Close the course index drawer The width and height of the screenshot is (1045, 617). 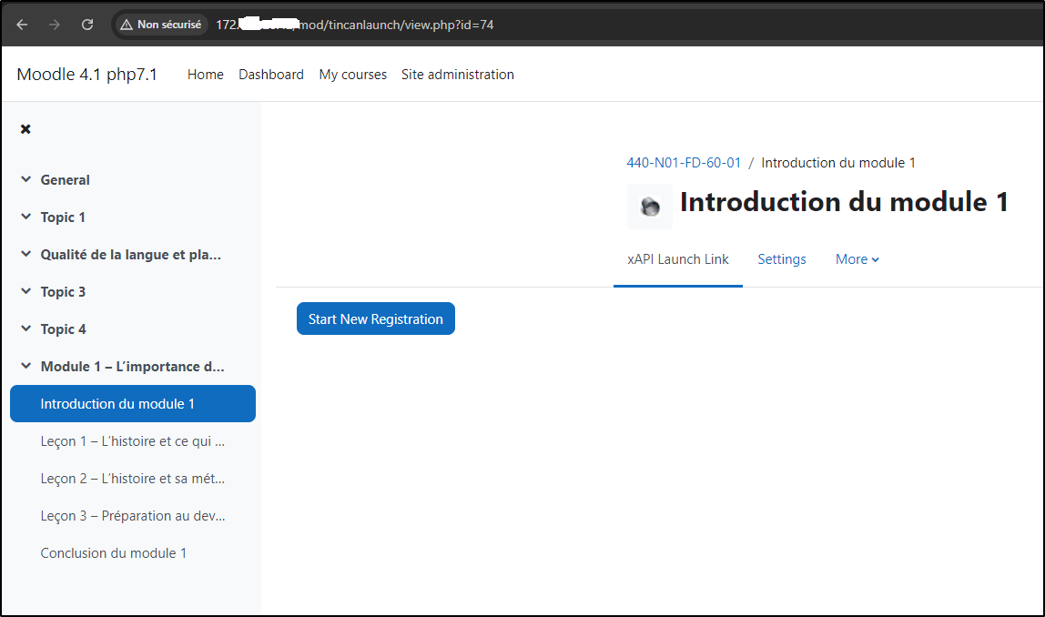pos(25,129)
